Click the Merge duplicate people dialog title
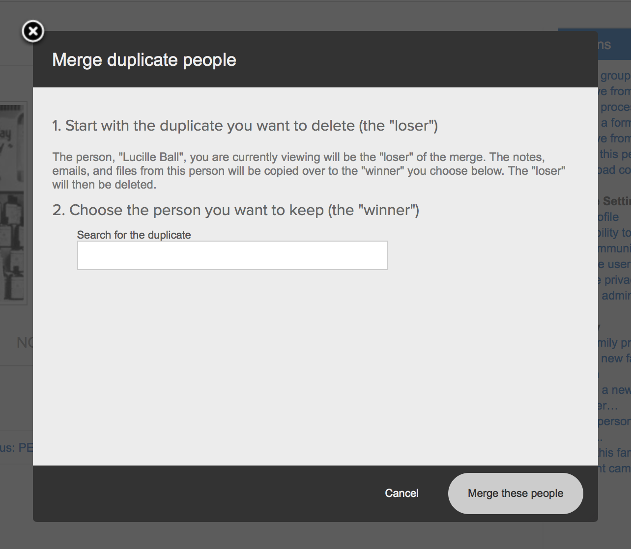The image size is (631, 549). tap(144, 59)
